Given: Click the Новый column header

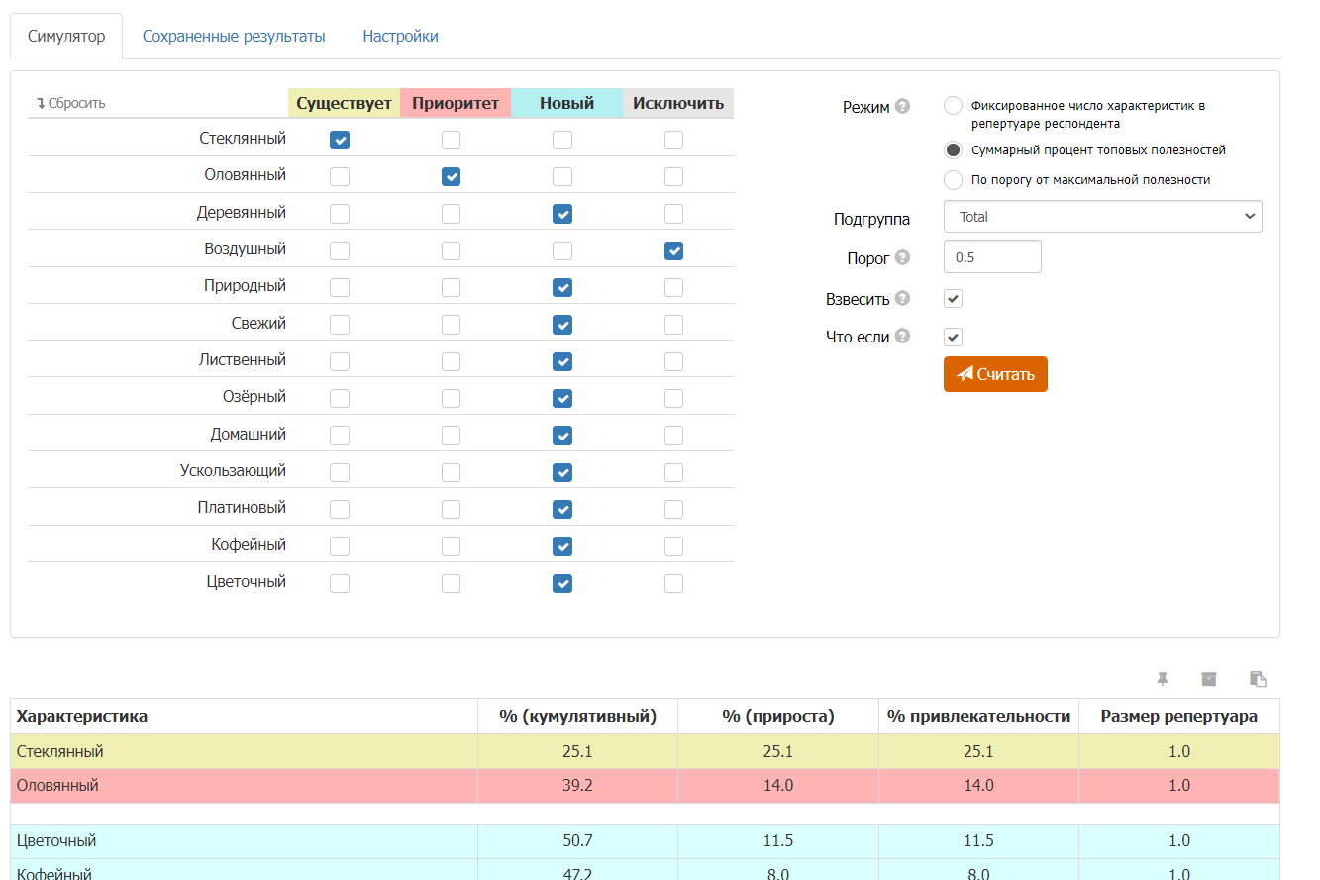Looking at the screenshot, I should coord(567,103).
